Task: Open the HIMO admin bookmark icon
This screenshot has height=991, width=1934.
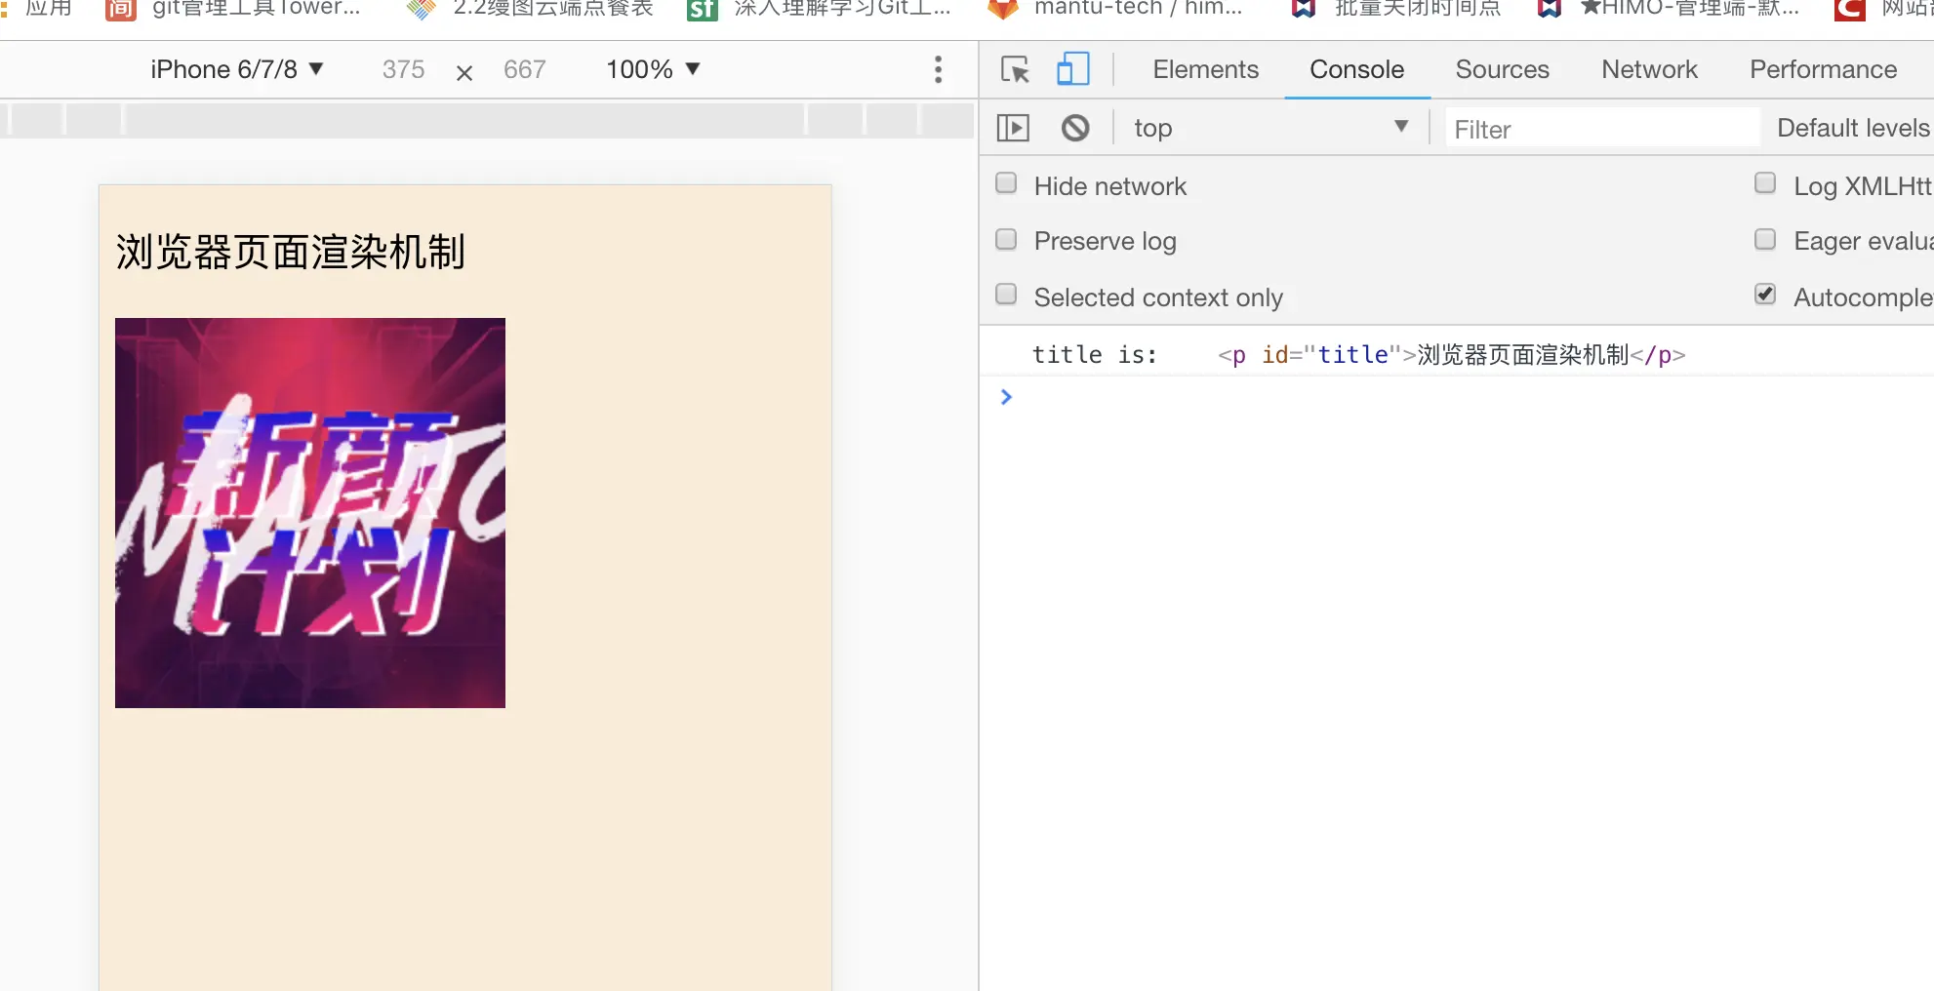Action: coord(1549,9)
